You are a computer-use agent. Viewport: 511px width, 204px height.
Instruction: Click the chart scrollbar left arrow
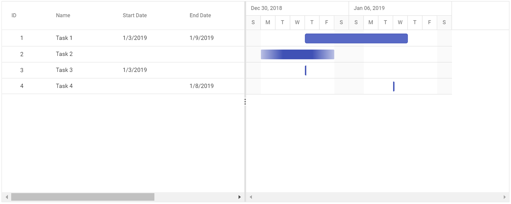tap(251, 197)
